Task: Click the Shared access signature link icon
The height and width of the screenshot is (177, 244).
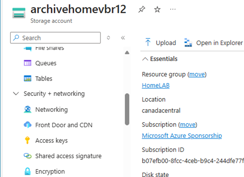Action: coord(27,156)
